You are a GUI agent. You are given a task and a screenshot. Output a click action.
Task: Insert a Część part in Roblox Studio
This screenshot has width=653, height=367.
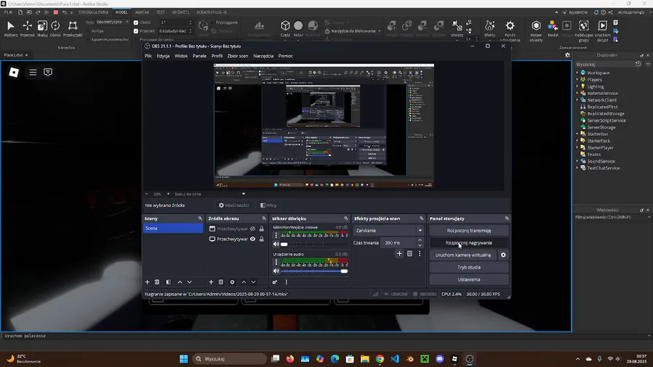point(285,29)
